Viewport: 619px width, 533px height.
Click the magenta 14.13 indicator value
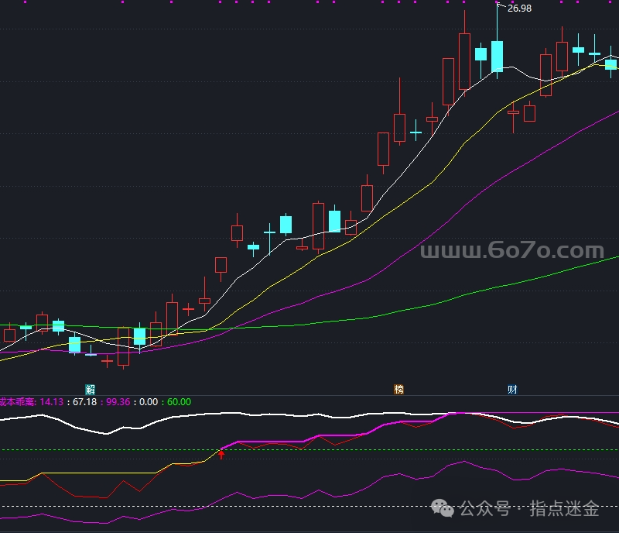52,402
